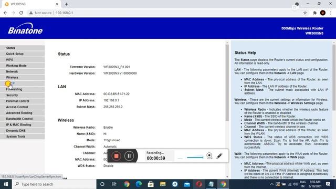Open the Chrome profile avatar
The image size is (336, 189).
(323, 13)
